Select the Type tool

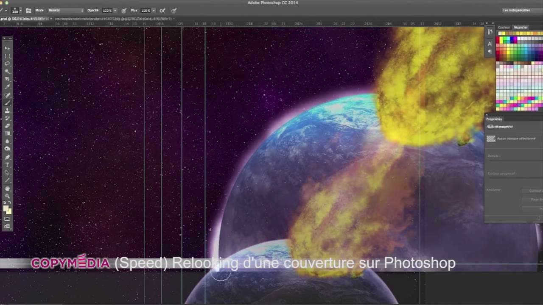(x=7, y=165)
